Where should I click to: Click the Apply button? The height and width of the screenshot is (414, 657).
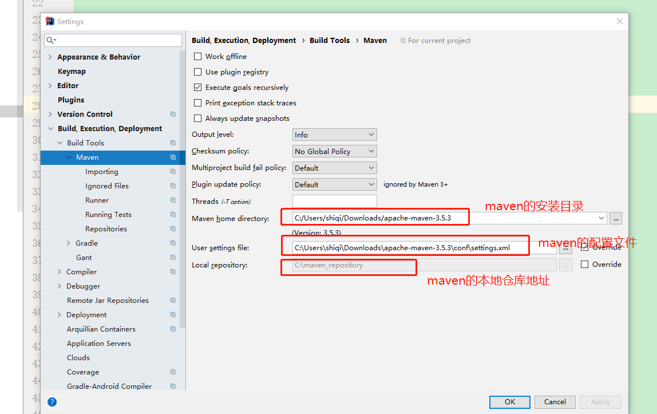pos(600,402)
